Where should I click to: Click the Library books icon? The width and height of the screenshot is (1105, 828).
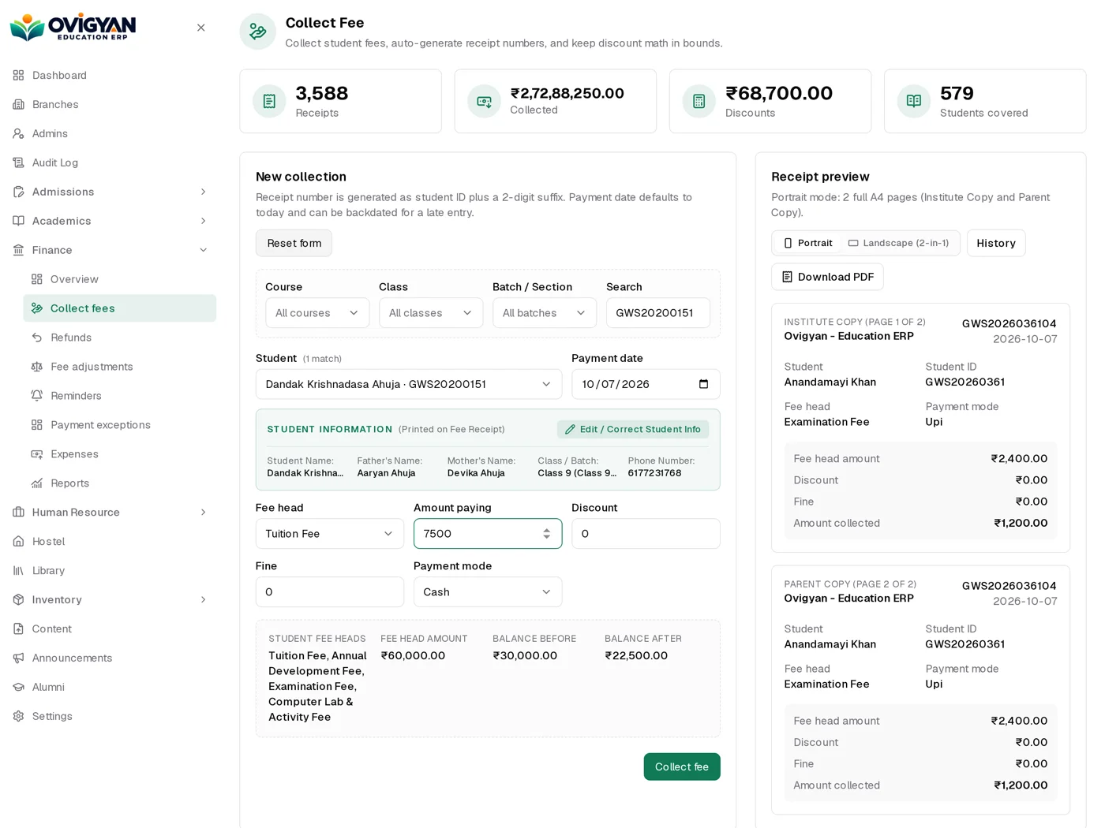(18, 571)
